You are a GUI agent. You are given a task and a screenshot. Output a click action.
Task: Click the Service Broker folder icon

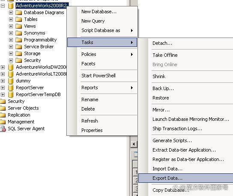coord(19,47)
